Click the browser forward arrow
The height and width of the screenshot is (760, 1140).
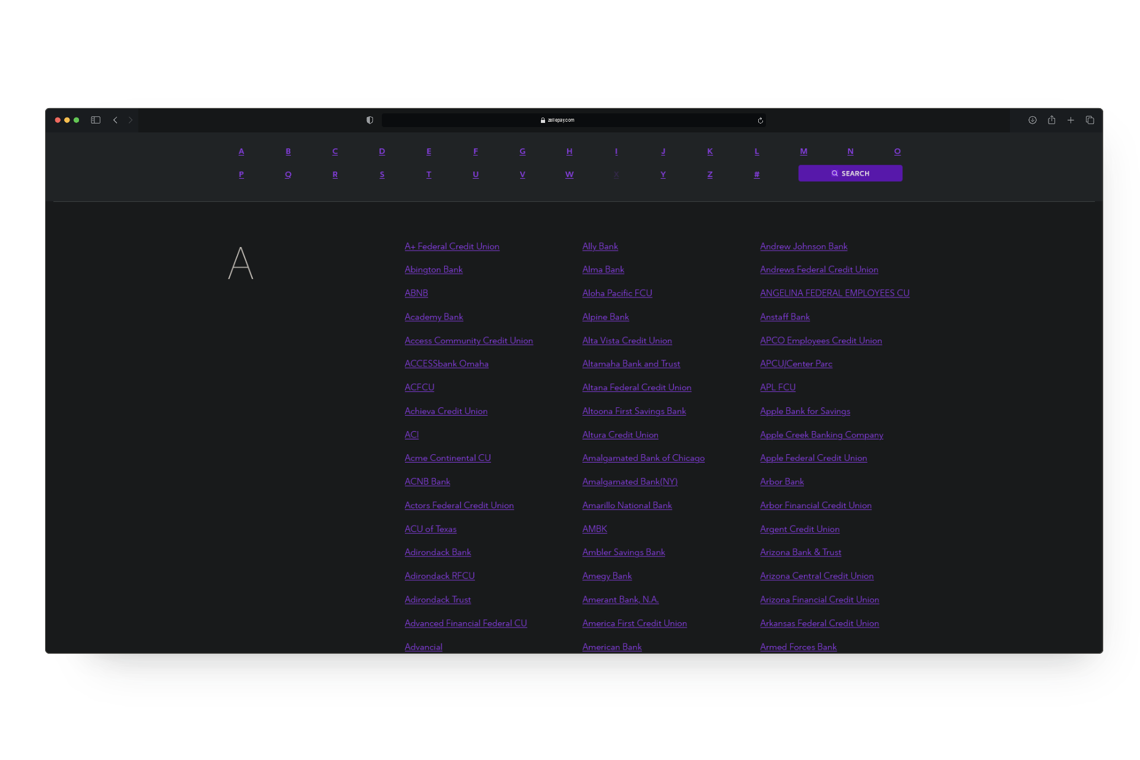point(131,120)
